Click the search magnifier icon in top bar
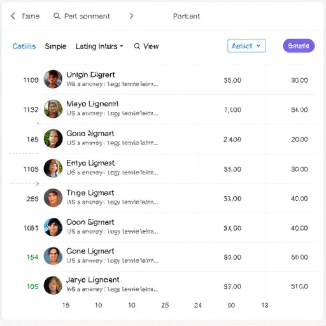The height and width of the screenshot is (326, 326). click(x=57, y=16)
